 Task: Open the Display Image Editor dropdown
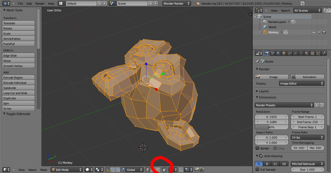coord(302,83)
